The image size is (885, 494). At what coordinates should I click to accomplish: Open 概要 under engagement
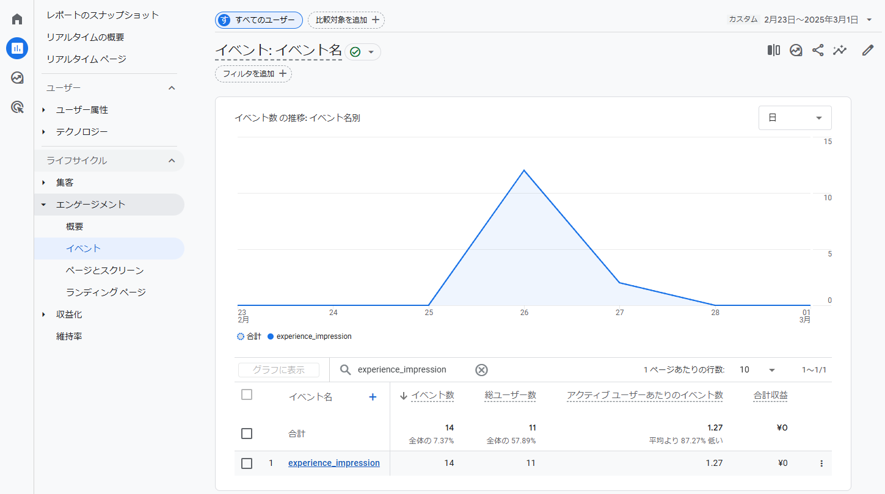pyautogui.click(x=75, y=227)
